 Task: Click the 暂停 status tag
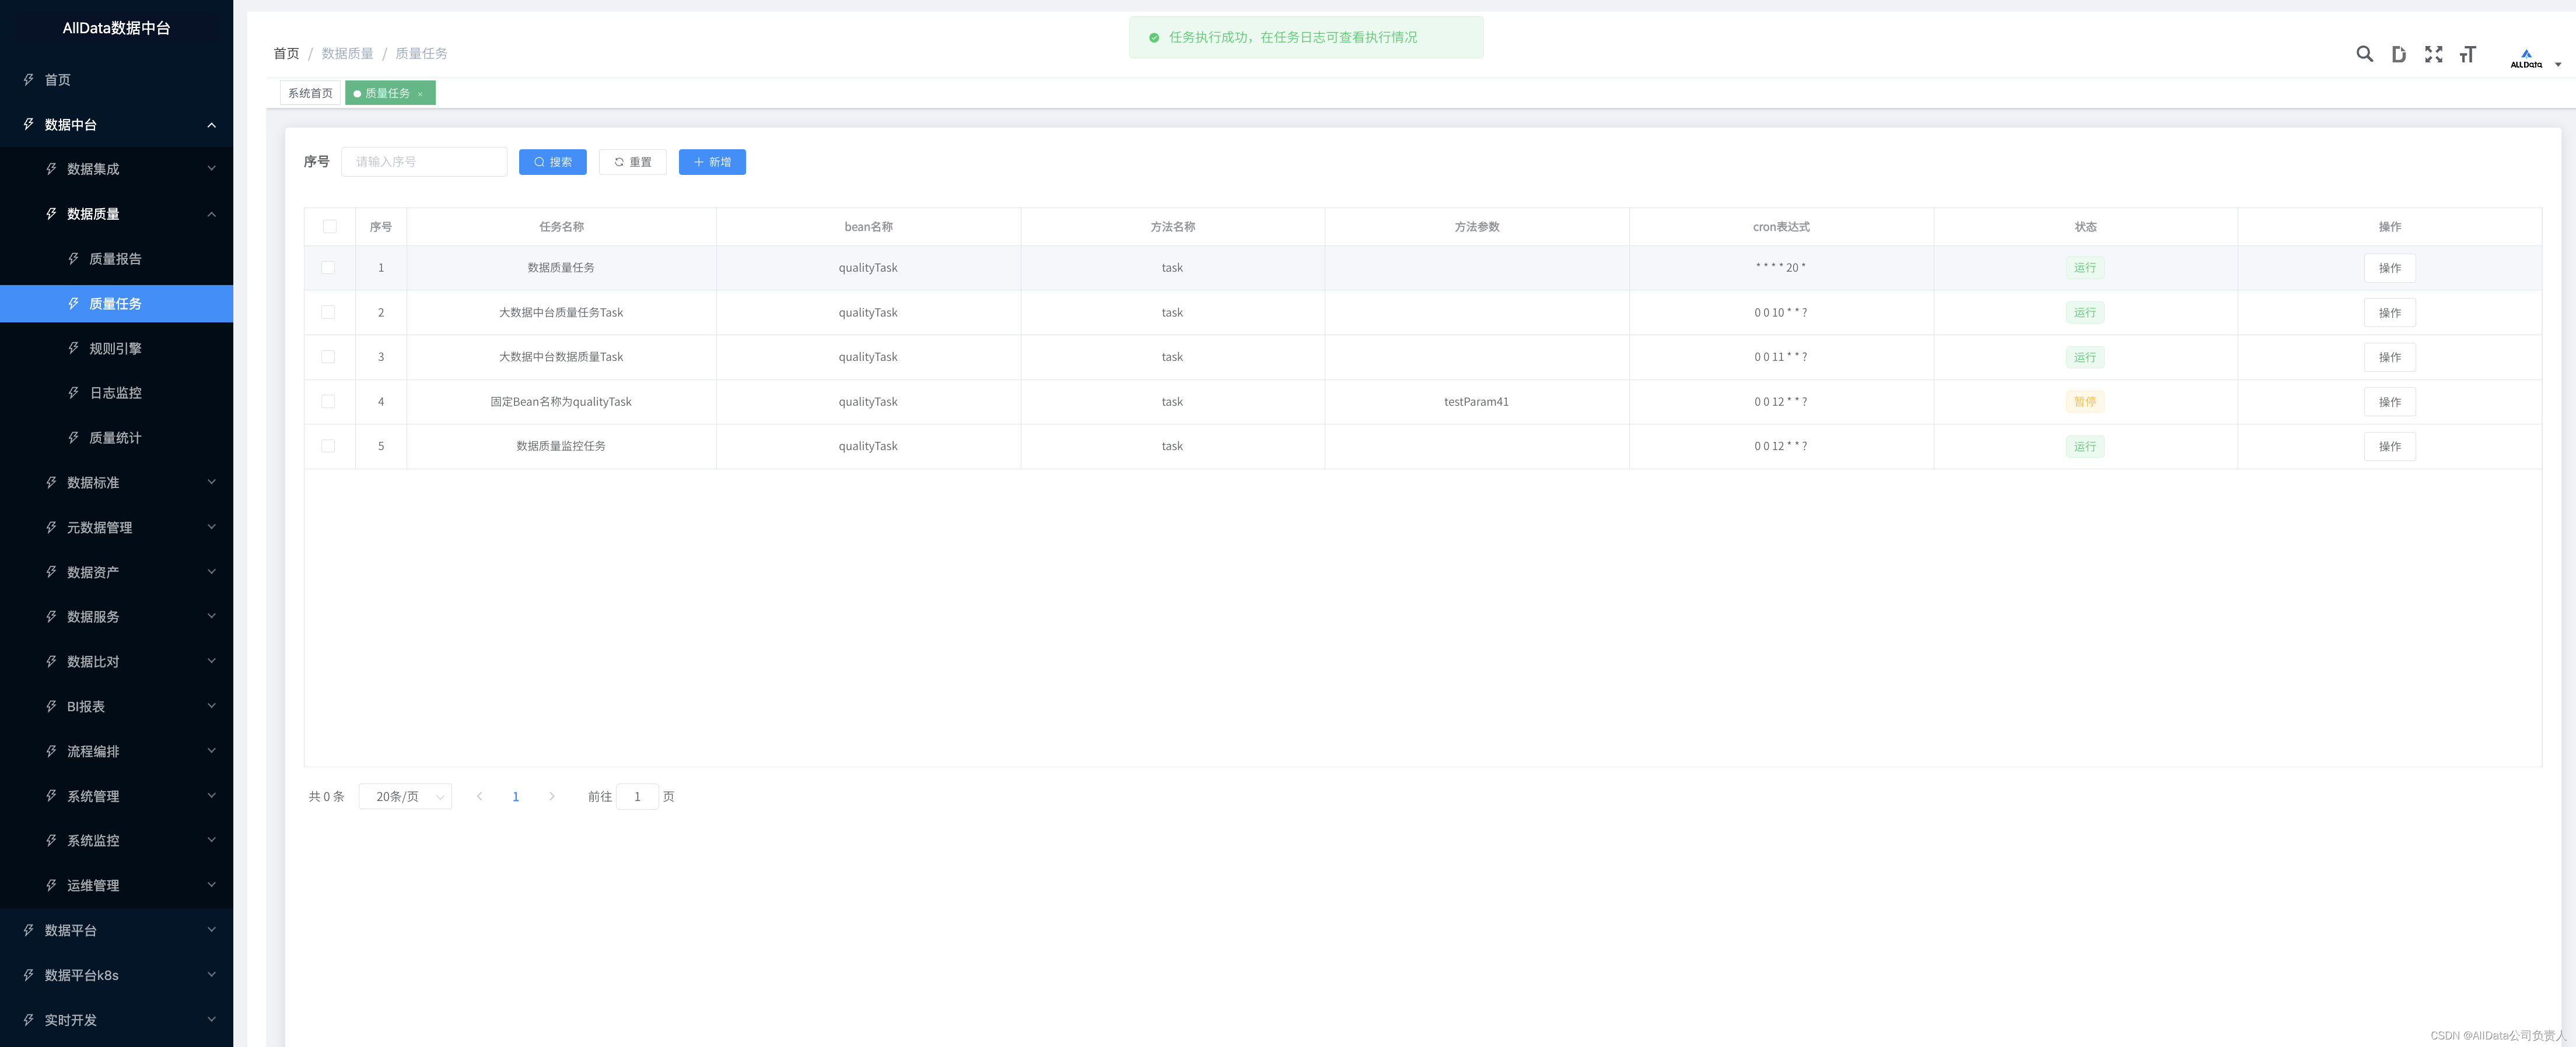(2085, 402)
